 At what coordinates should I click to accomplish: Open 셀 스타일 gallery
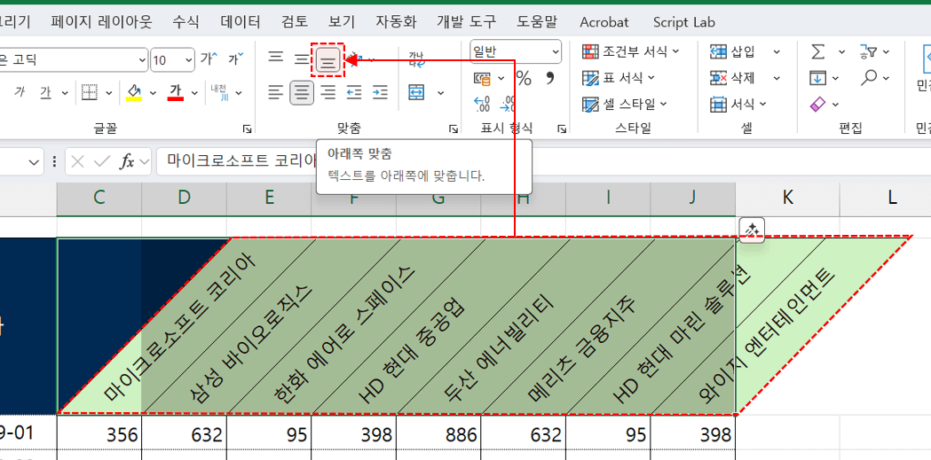click(625, 105)
